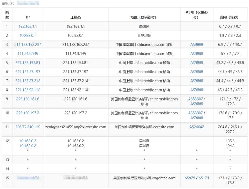Viewport: 249px width, 189px height.
Task: Select time cell 6.7 / 7 / 7.2
Action: (x=230, y=54)
